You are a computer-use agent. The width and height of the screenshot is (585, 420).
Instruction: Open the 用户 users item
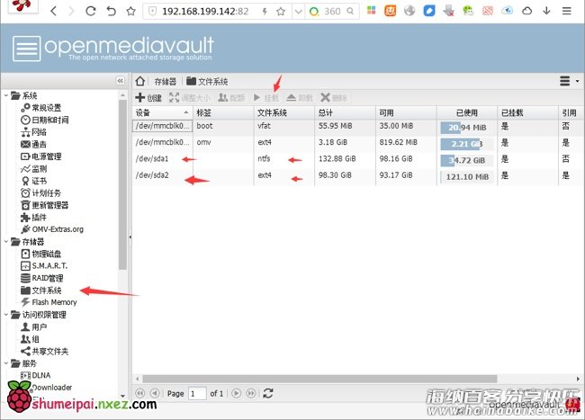33,326
